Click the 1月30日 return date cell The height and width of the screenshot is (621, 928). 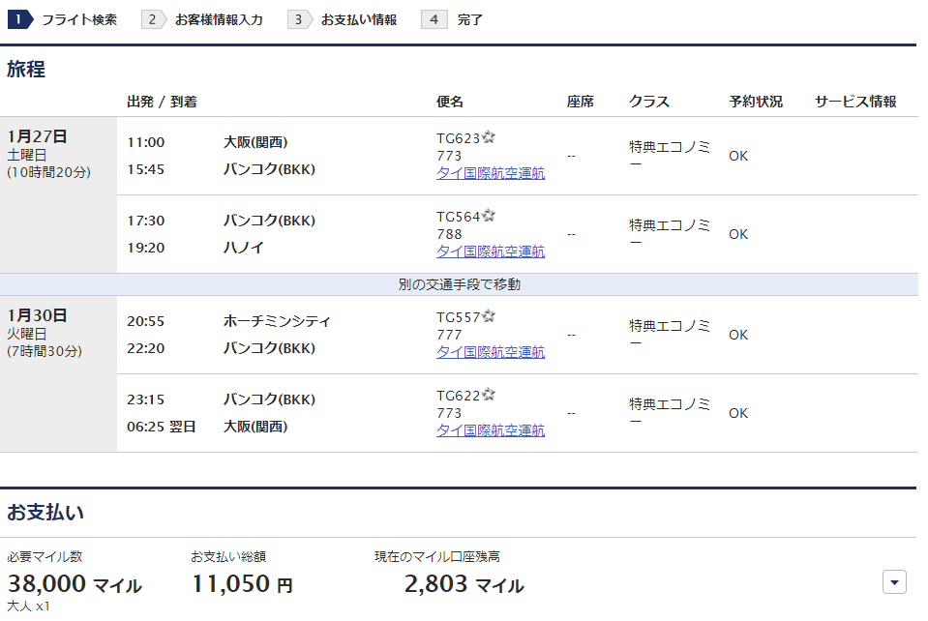58,373
